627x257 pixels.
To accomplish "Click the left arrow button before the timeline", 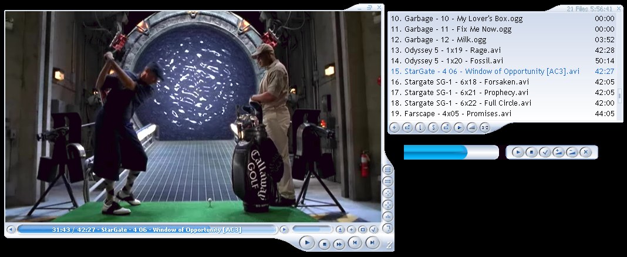I will point(11,229).
